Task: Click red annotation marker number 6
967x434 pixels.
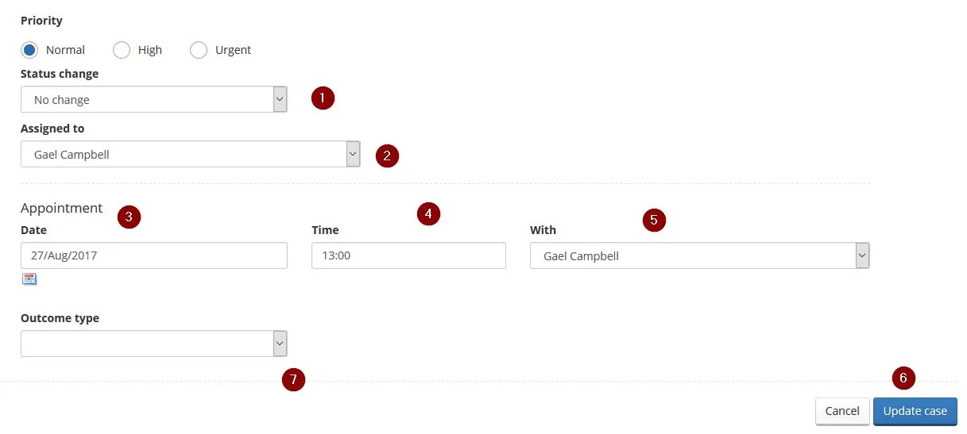Action: pyautogui.click(x=903, y=378)
